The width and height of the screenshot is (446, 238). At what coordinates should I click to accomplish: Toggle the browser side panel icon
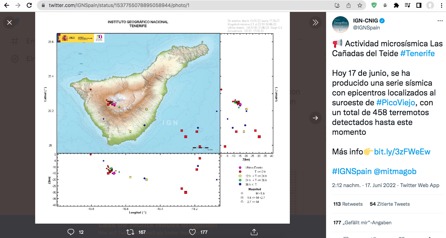[x=419, y=5]
